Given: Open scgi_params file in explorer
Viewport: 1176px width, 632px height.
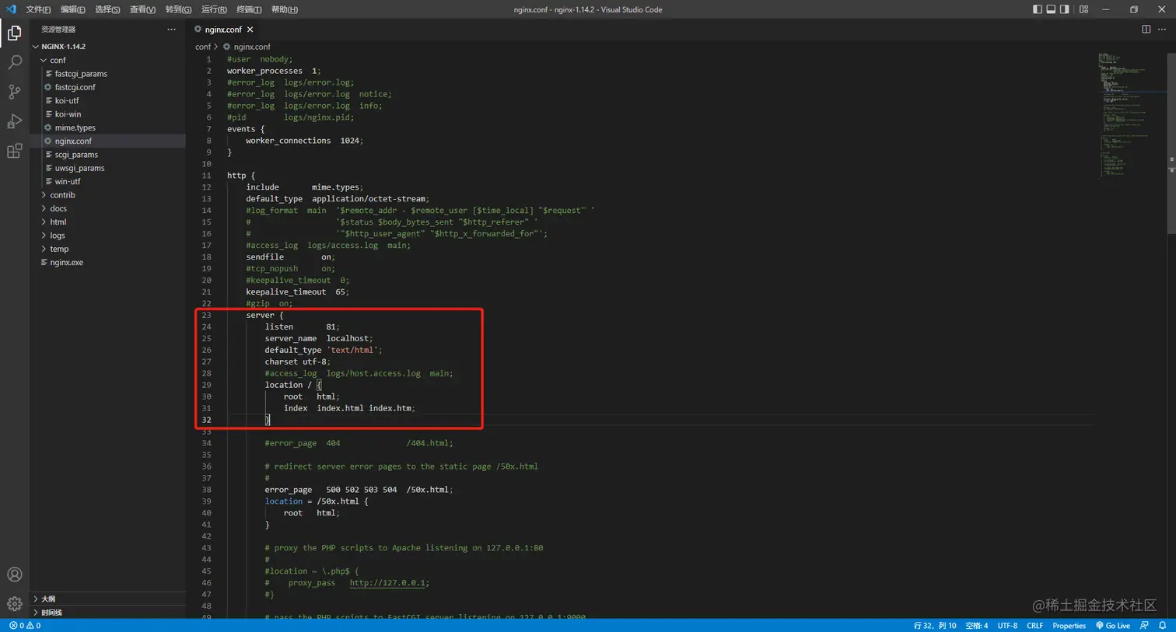Looking at the screenshot, I should [x=76, y=155].
